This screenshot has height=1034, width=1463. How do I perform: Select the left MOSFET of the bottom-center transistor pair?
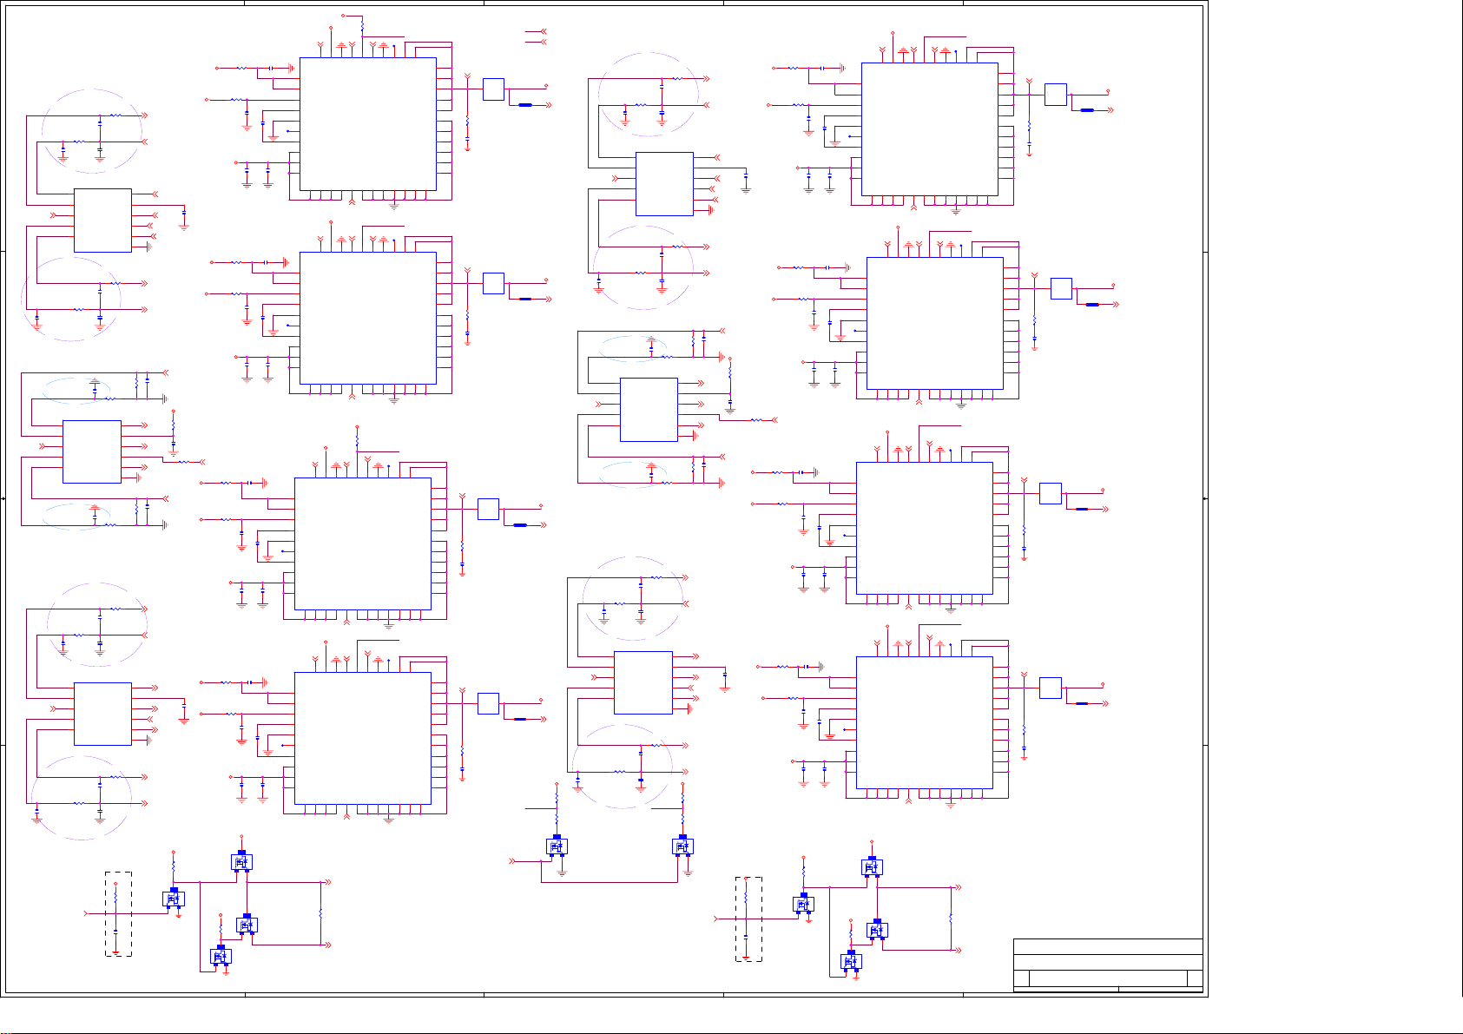tap(557, 846)
